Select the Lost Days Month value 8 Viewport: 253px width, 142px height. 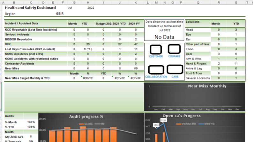[x=74, y=49]
